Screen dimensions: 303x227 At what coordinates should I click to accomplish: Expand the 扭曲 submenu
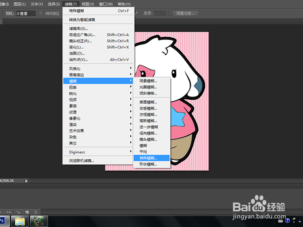(x=98, y=87)
